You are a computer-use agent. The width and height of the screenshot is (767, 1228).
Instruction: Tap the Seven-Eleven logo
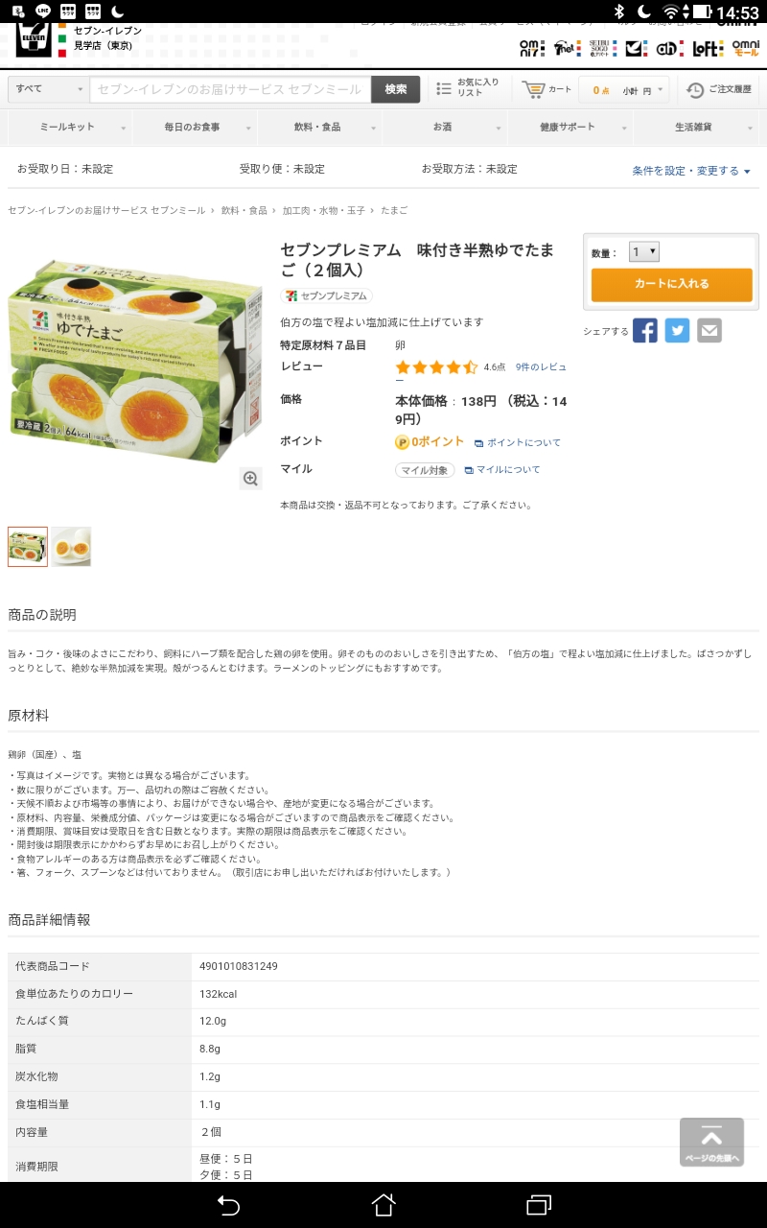pyautogui.click(x=35, y=39)
